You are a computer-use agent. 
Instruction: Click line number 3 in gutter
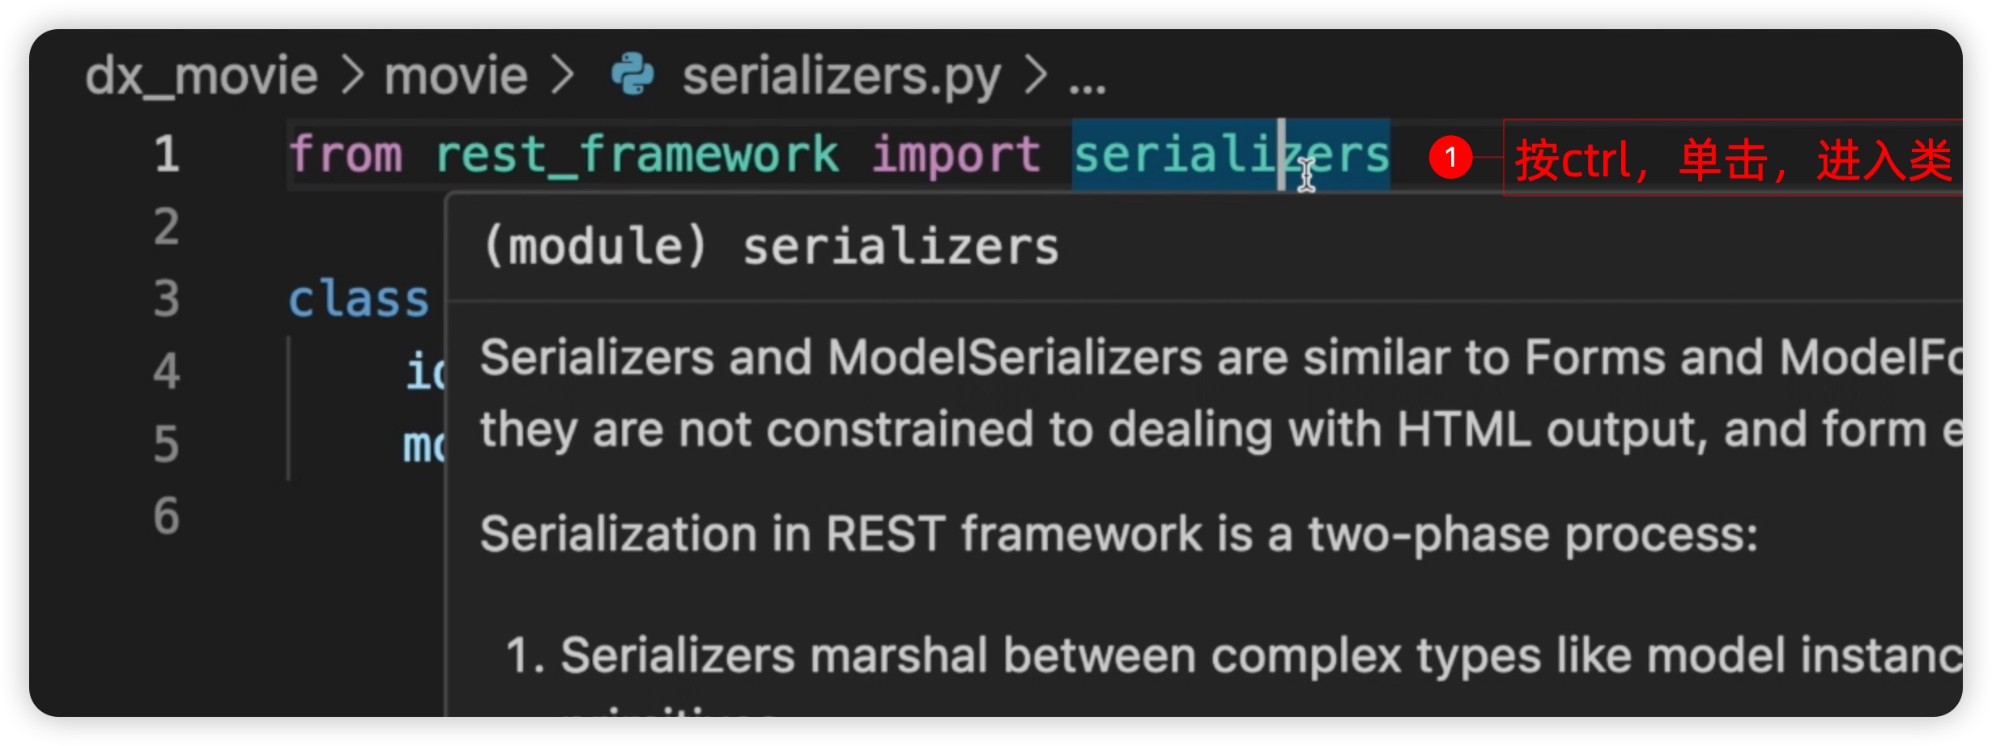click(167, 299)
